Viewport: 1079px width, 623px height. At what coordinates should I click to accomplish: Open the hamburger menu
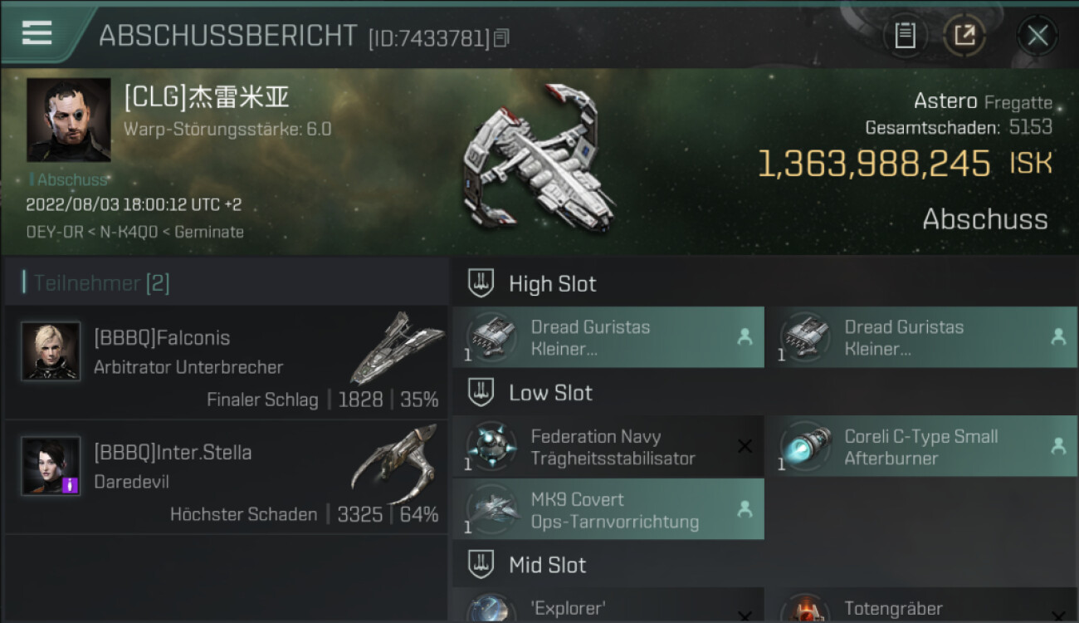37,32
